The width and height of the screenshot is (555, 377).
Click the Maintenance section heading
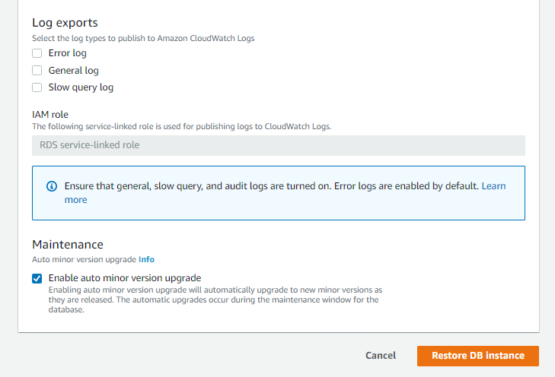(68, 245)
